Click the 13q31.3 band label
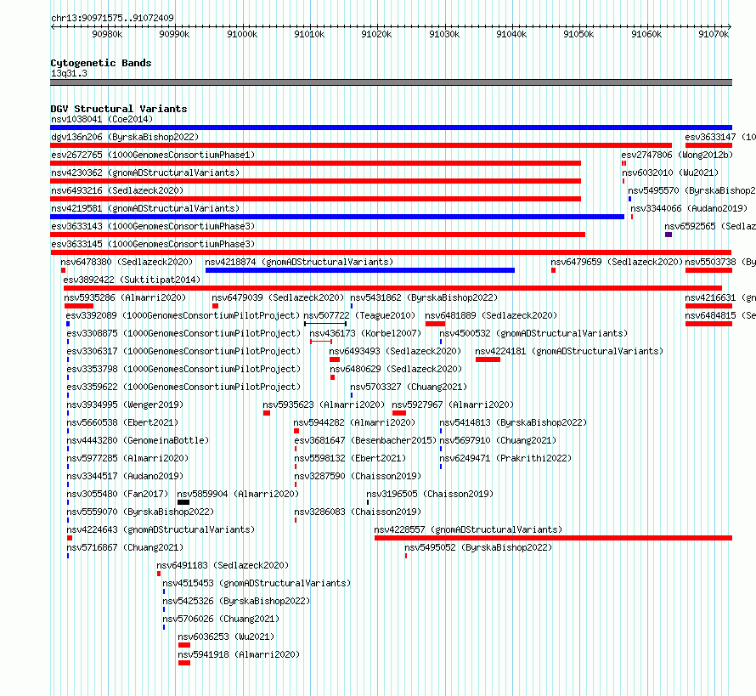This screenshot has height=696, width=756. point(69,73)
